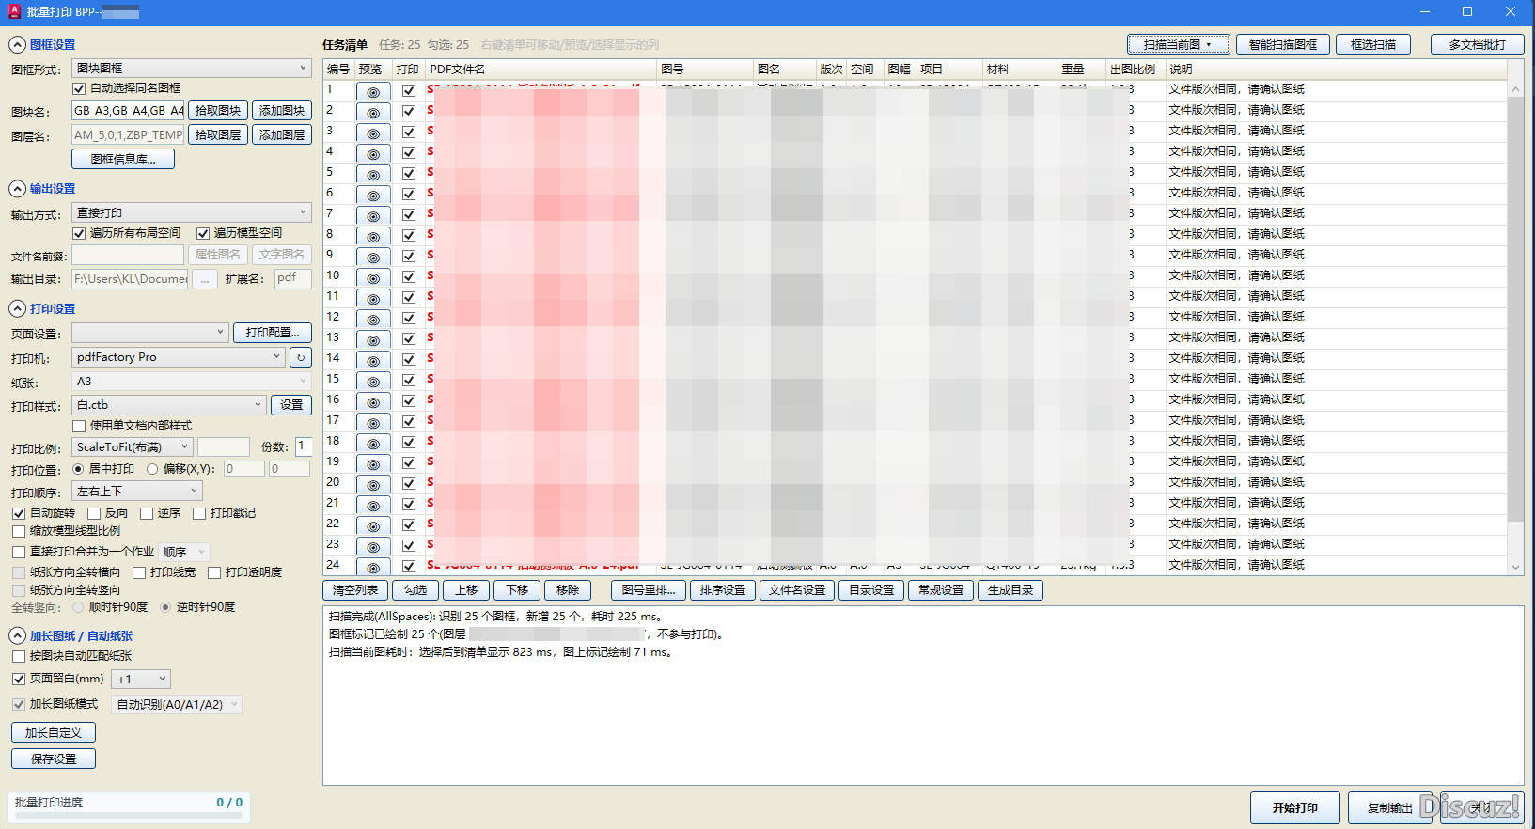
Task: Click the output directory browse button
Action: tap(205, 279)
